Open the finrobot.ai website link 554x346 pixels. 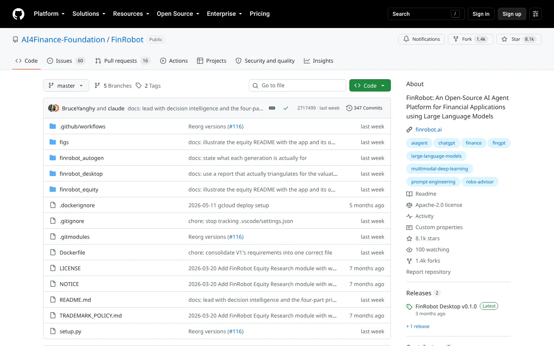tap(429, 130)
